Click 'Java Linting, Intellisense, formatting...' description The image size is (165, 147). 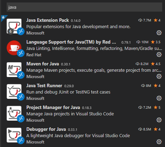click(94, 49)
